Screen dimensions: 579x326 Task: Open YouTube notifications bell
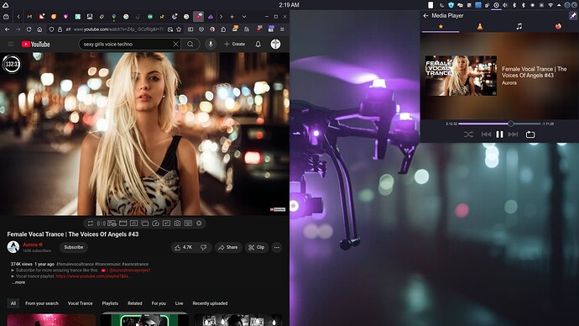(x=258, y=44)
